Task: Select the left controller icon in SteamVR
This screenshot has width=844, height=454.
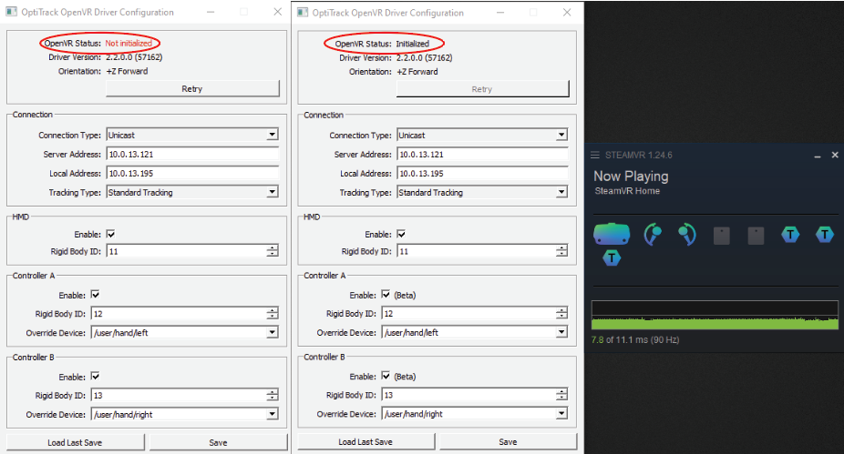Action: pyautogui.click(x=653, y=235)
